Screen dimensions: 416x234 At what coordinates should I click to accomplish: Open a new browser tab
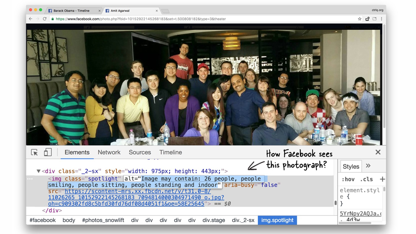pos(165,11)
